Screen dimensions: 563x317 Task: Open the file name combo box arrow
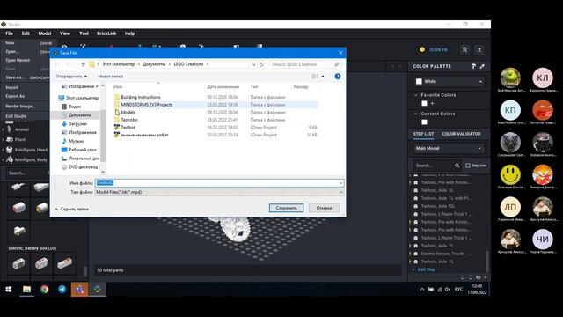[340, 183]
